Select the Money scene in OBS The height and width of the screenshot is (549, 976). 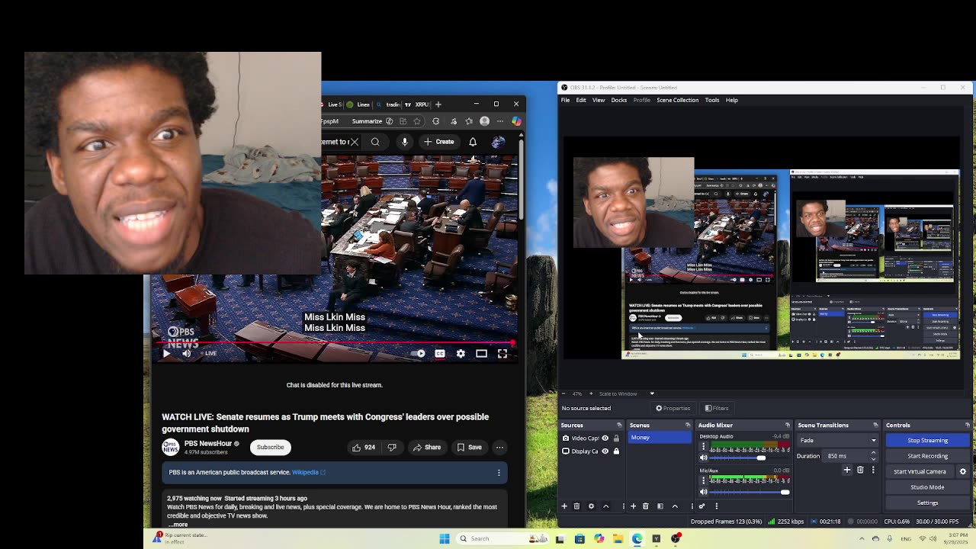[x=660, y=438]
